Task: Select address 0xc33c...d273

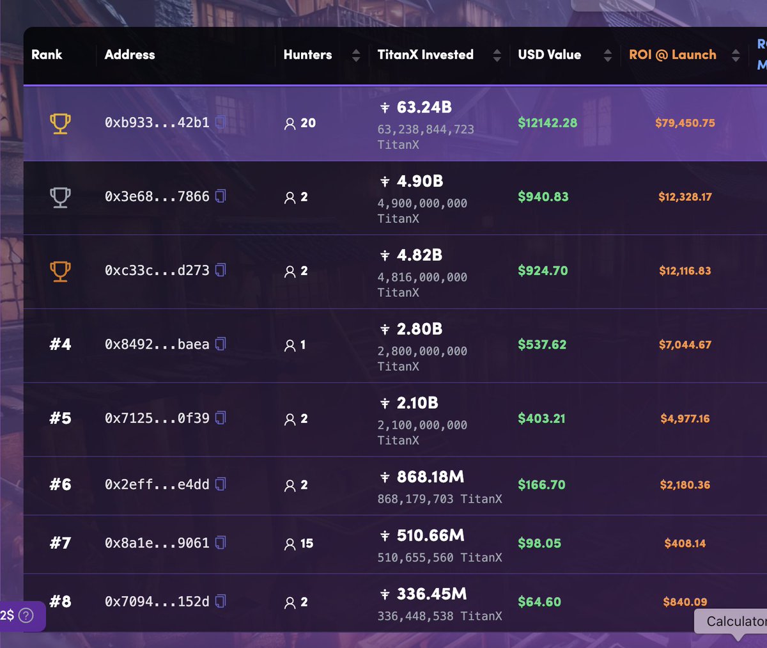Action: click(x=157, y=270)
